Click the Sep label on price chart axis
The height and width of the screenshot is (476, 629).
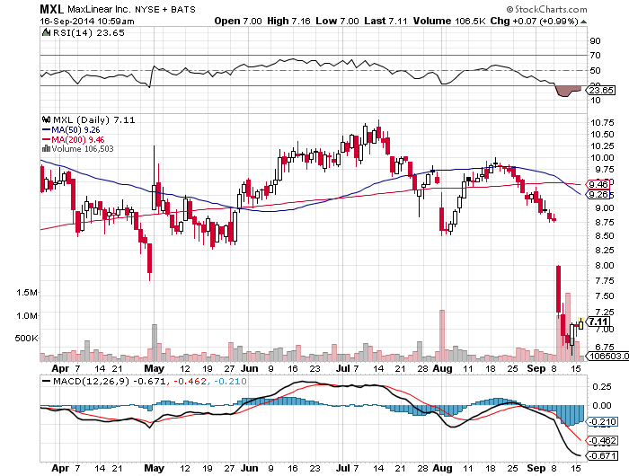(536, 368)
